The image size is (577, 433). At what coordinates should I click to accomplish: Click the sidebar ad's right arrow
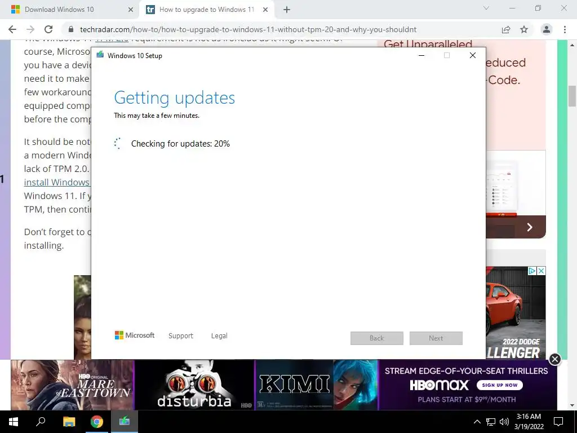(x=530, y=227)
